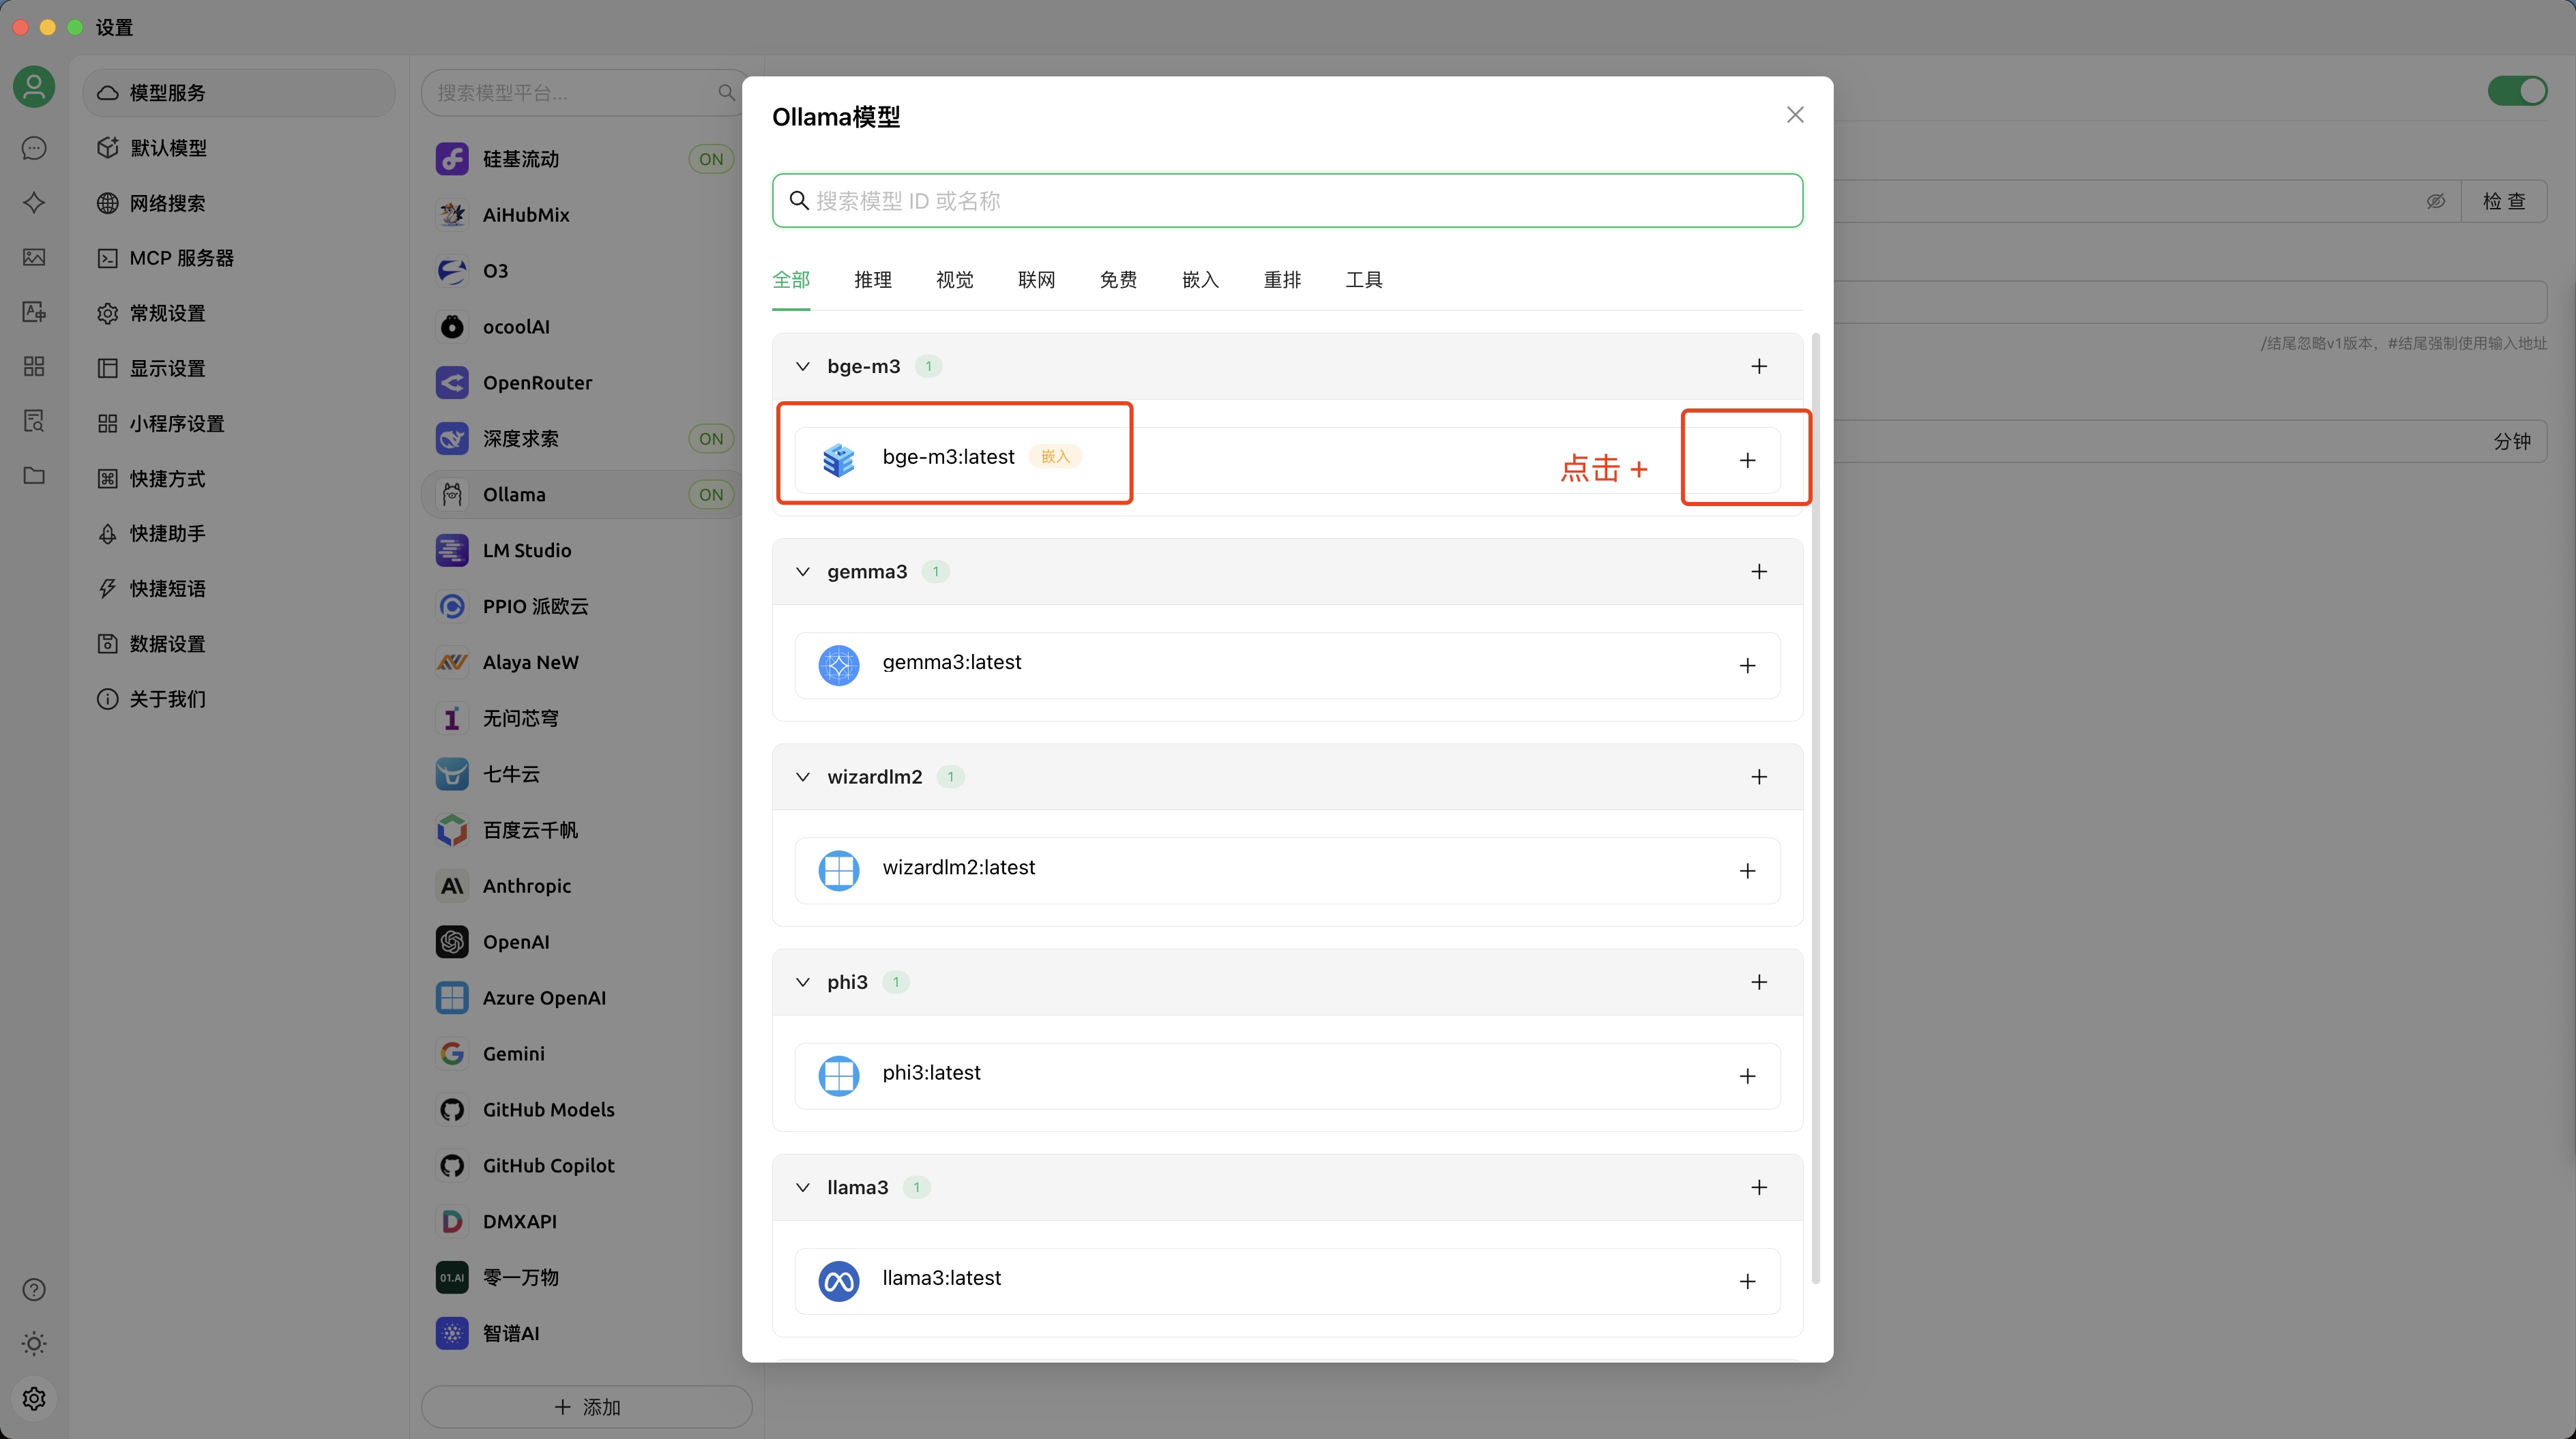
Task: Close the Ollama模型 dialog
Action: pos(1795,115)
